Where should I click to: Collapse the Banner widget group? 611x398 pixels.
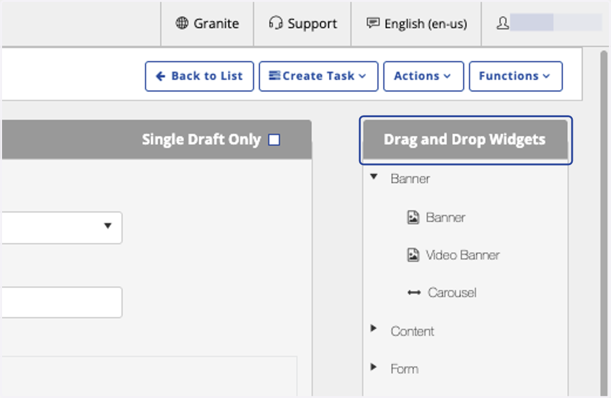[374, 177]
